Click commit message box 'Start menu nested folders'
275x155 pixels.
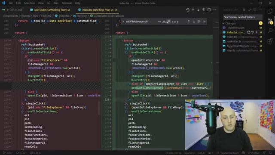243,17
